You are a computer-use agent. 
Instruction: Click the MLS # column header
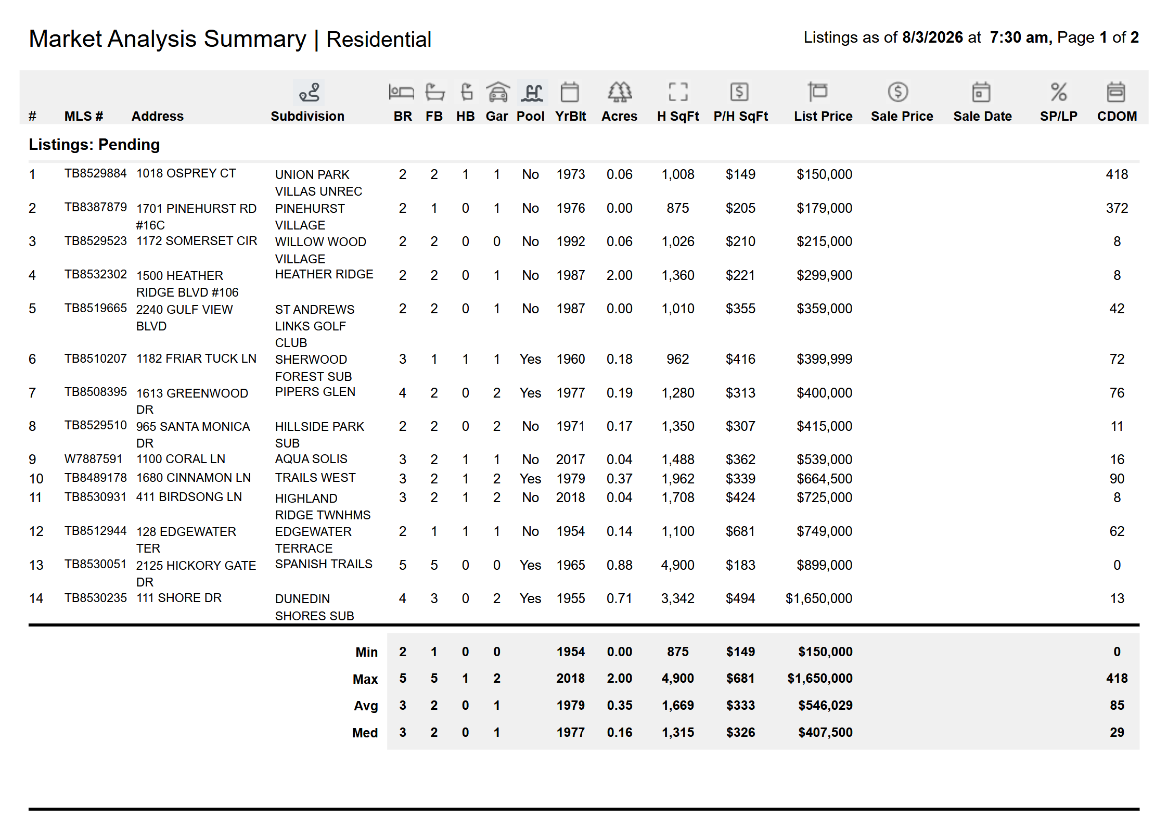click(x=84, y=116)
